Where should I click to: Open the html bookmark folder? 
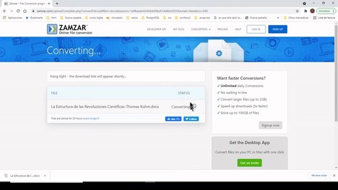(52, 17)
